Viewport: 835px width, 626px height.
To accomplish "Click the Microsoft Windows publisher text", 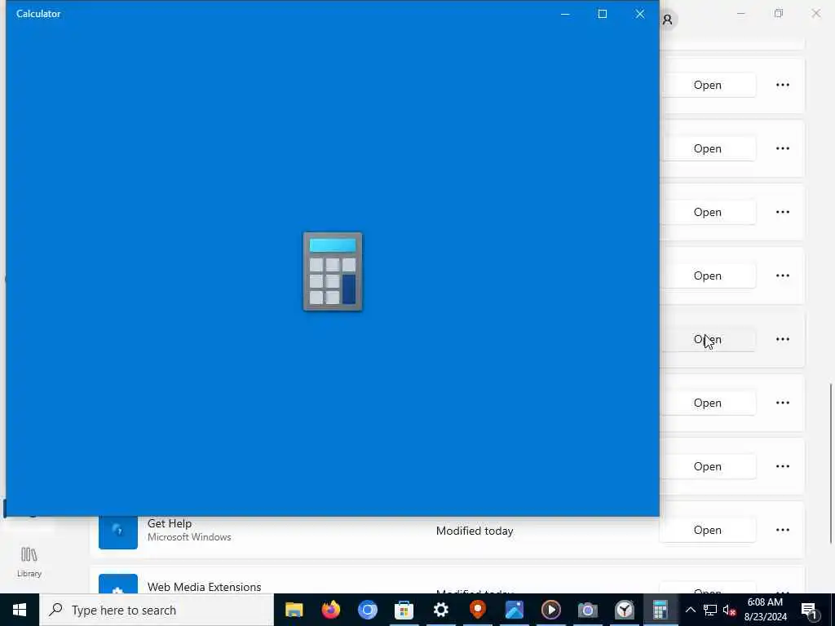I will tap(189, 537).
